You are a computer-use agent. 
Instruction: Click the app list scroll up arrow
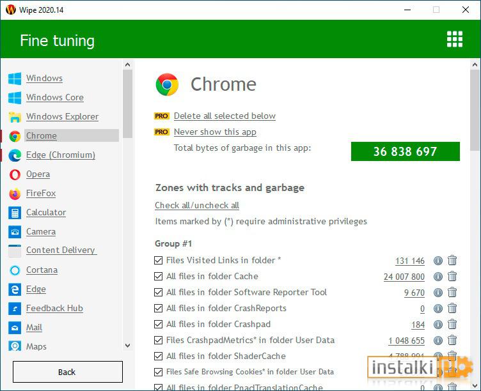click(128, 65)
